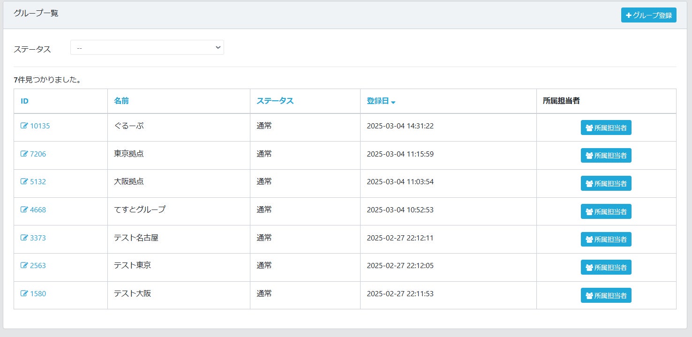
Task: Click edit icon beside ID 1580
Action: tap(24, 293)
